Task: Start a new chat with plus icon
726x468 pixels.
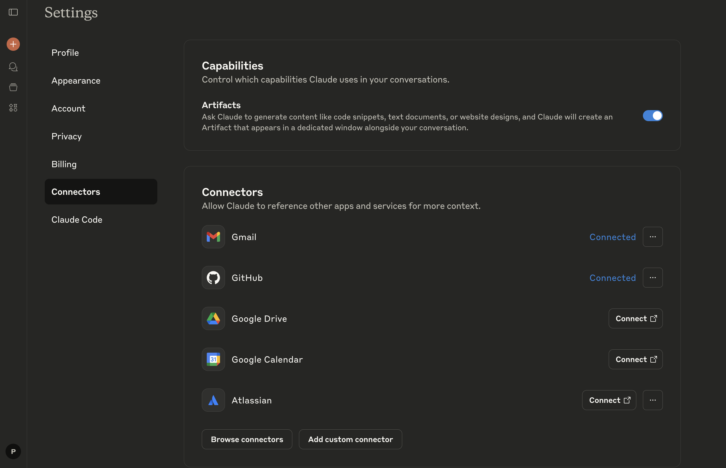Action: (x=13, y=44)
